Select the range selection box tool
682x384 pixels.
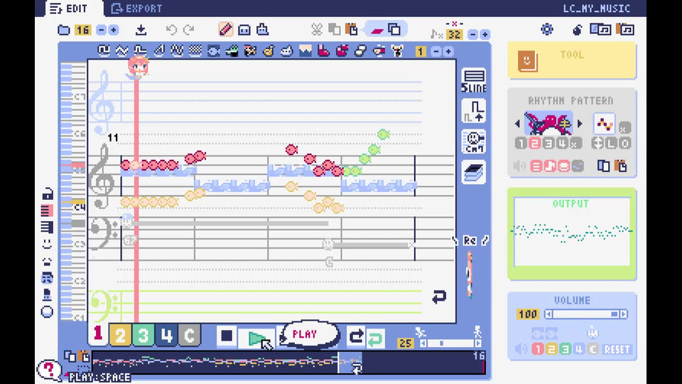pyautogui.click(x=244, y=30)
